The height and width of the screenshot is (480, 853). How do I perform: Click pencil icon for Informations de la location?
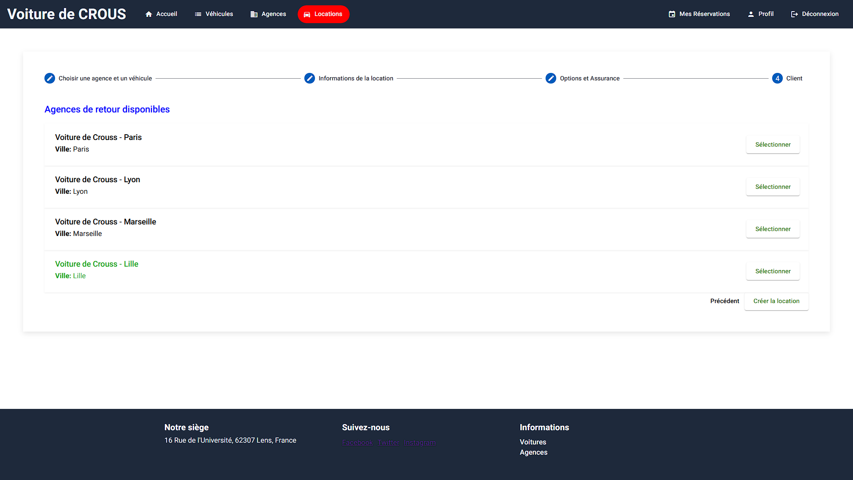click(x=310, y=78)
